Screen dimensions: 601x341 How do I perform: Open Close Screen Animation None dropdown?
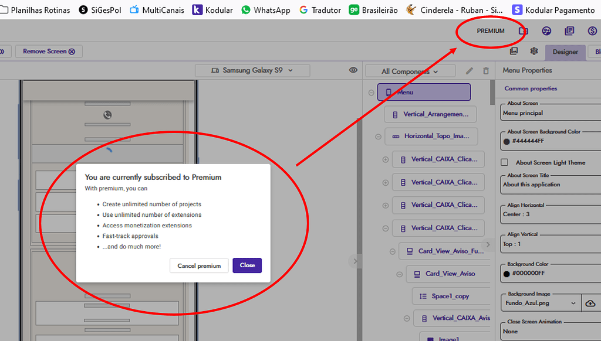pyautogui.click(x=551, y=332)
